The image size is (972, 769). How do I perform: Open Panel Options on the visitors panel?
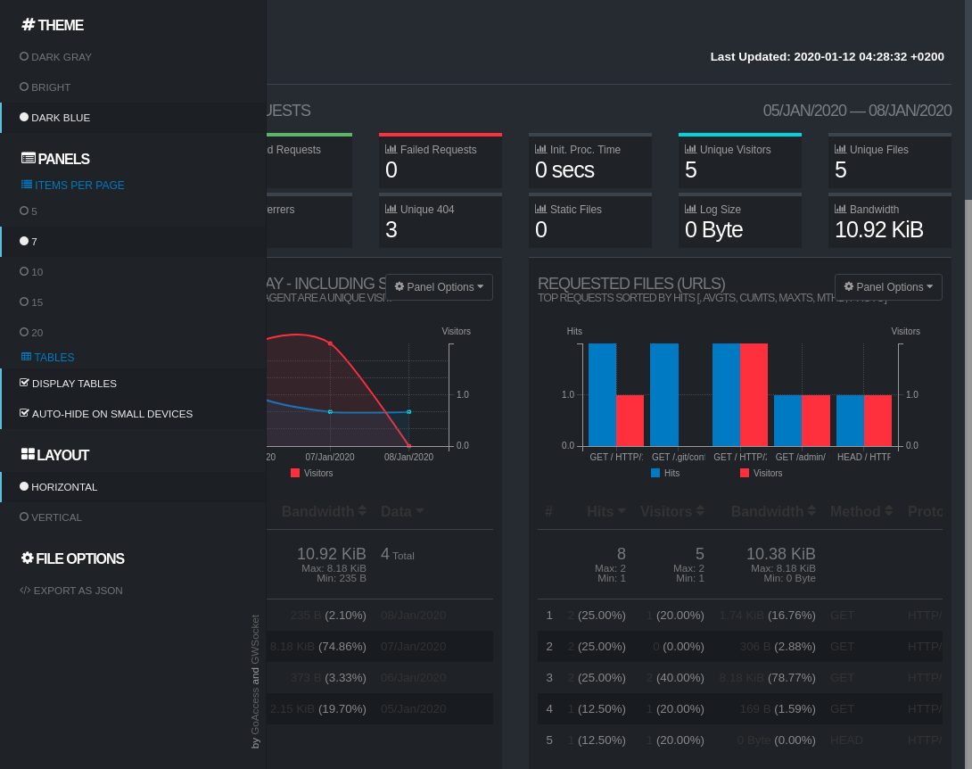coord(439,287)
